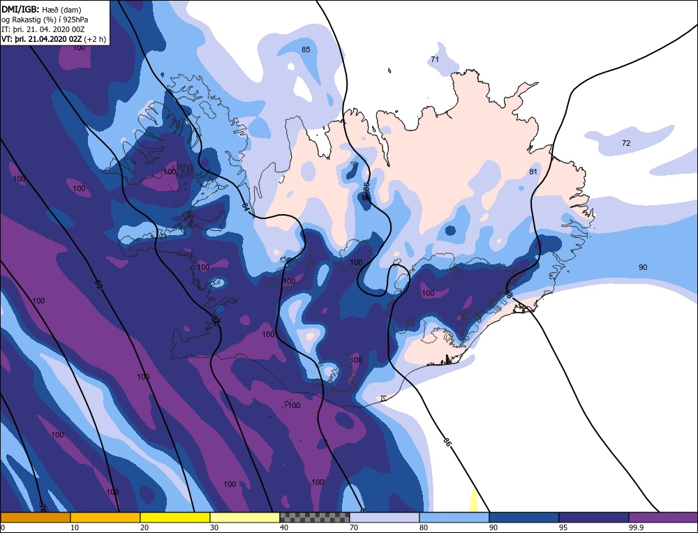698x533 pixels.
Task: Click the purple 99.9+ legend swatch
Action: (663, 518)
